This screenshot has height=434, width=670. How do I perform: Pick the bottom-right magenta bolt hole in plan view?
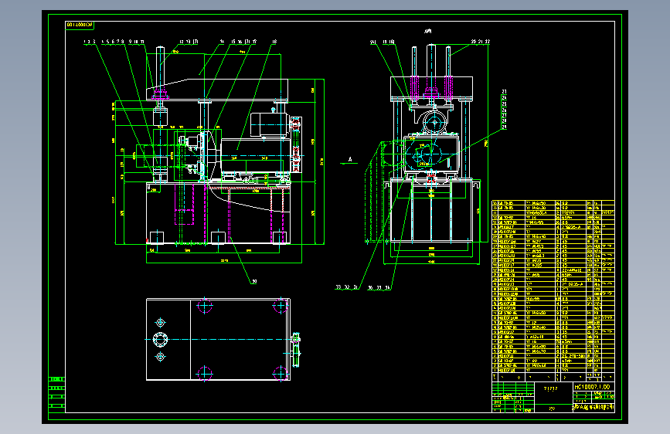(281, 373)
